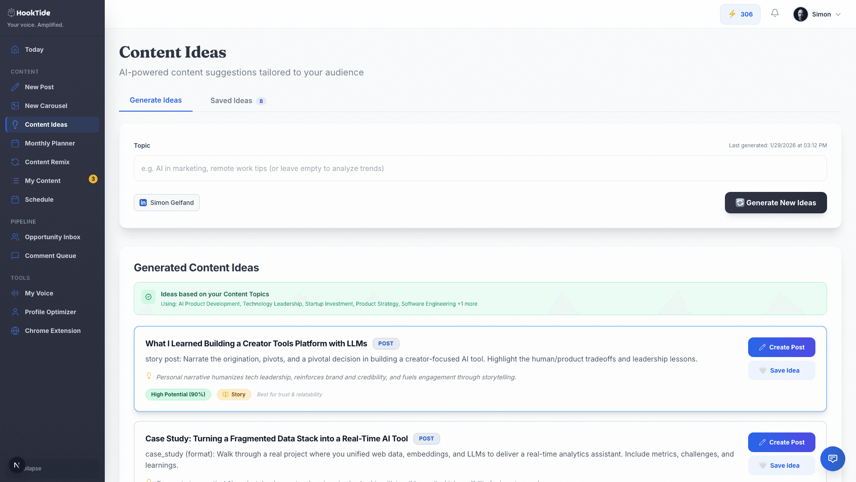Open Content Remix in the sidebar
Viewport: 856px width, 482px height.
click(52, 162)
